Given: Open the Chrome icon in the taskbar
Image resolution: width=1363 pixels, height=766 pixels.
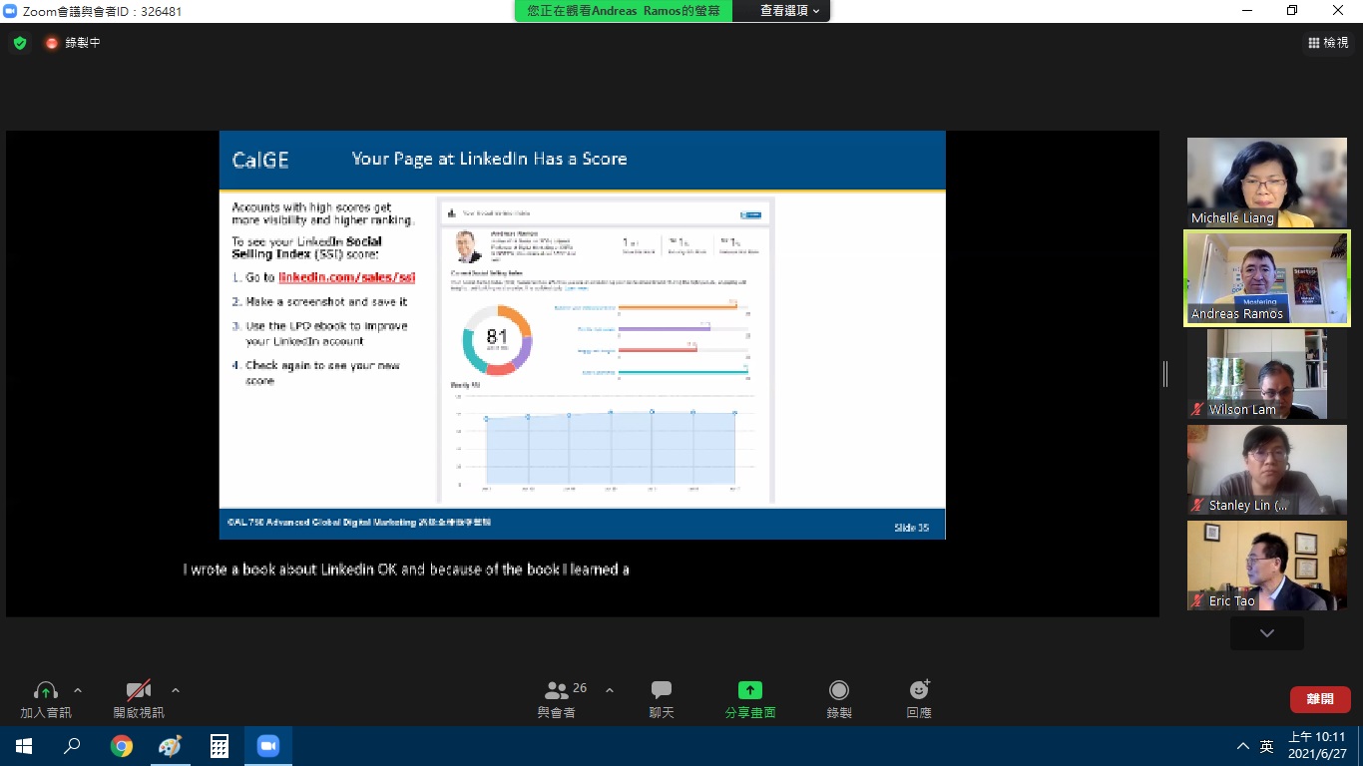Looking at the screenshot, I should point(122,746).
